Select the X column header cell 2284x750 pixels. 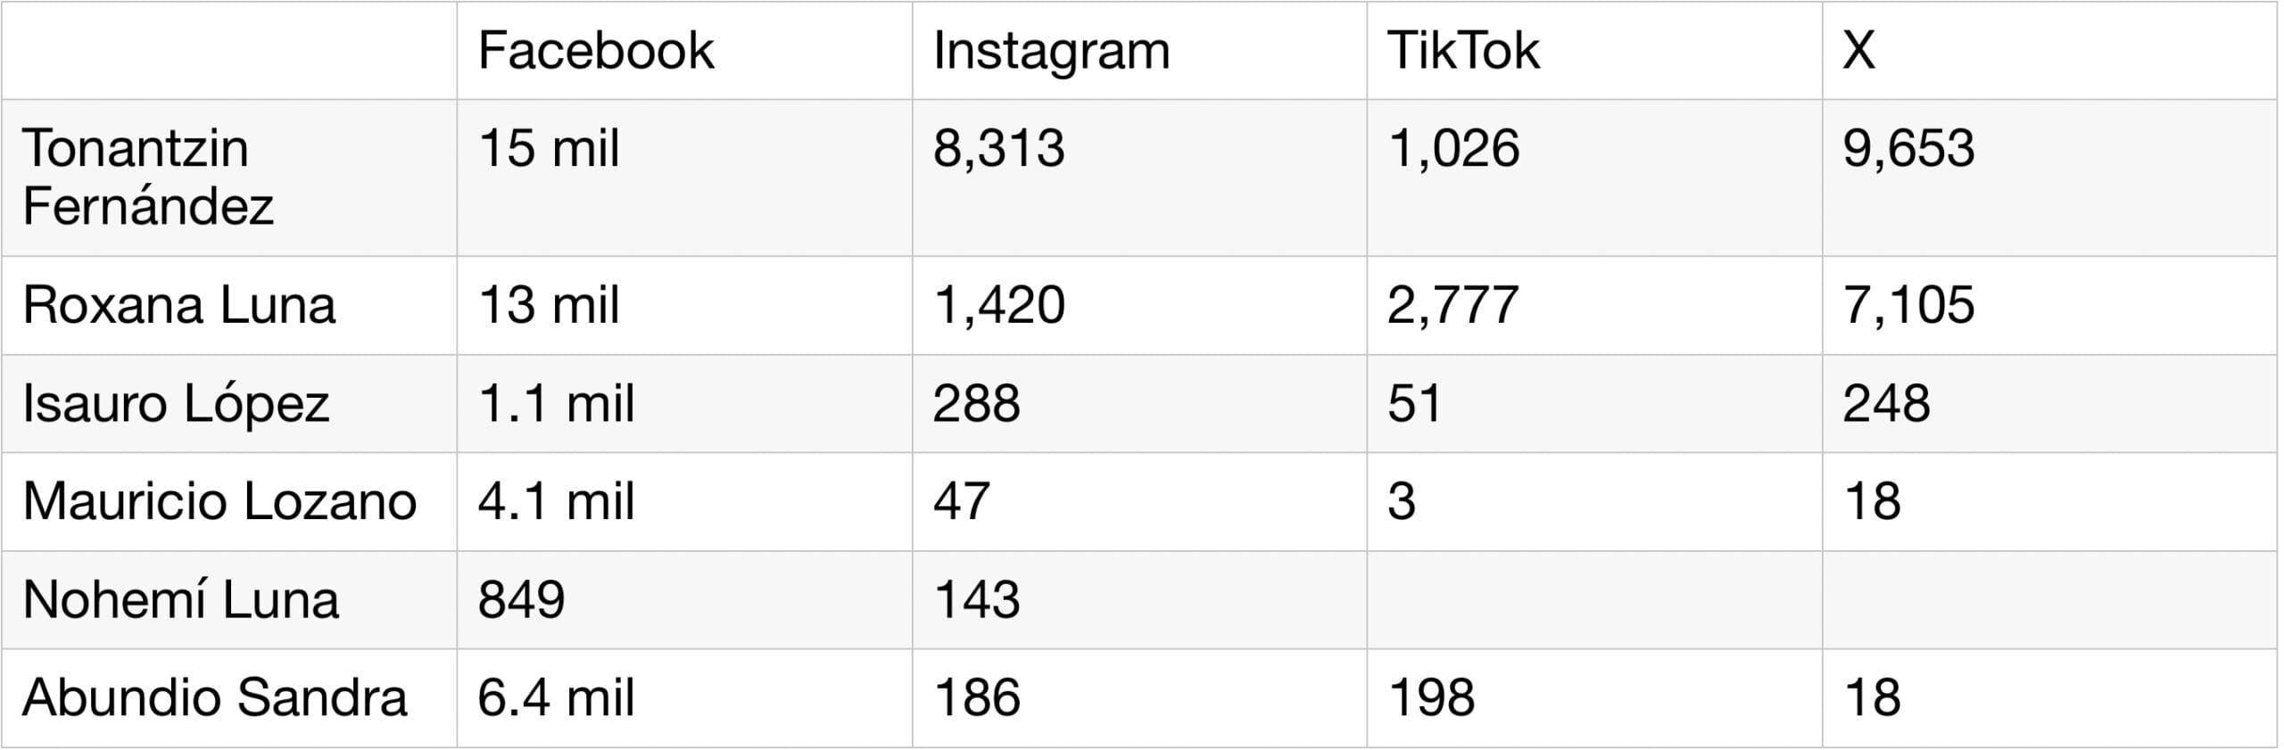tap(2049, 51)
